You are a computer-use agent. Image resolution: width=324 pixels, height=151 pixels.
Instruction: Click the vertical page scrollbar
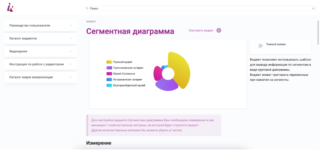tap(318, 32)
